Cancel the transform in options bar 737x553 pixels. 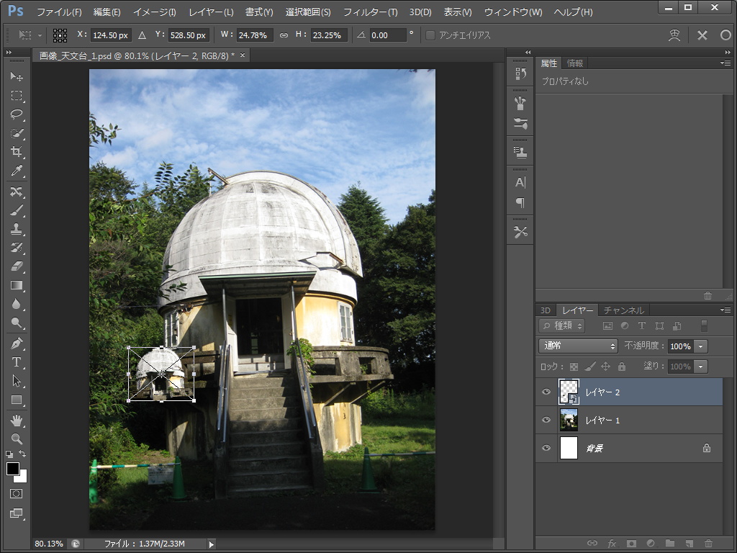pos(702,35)
